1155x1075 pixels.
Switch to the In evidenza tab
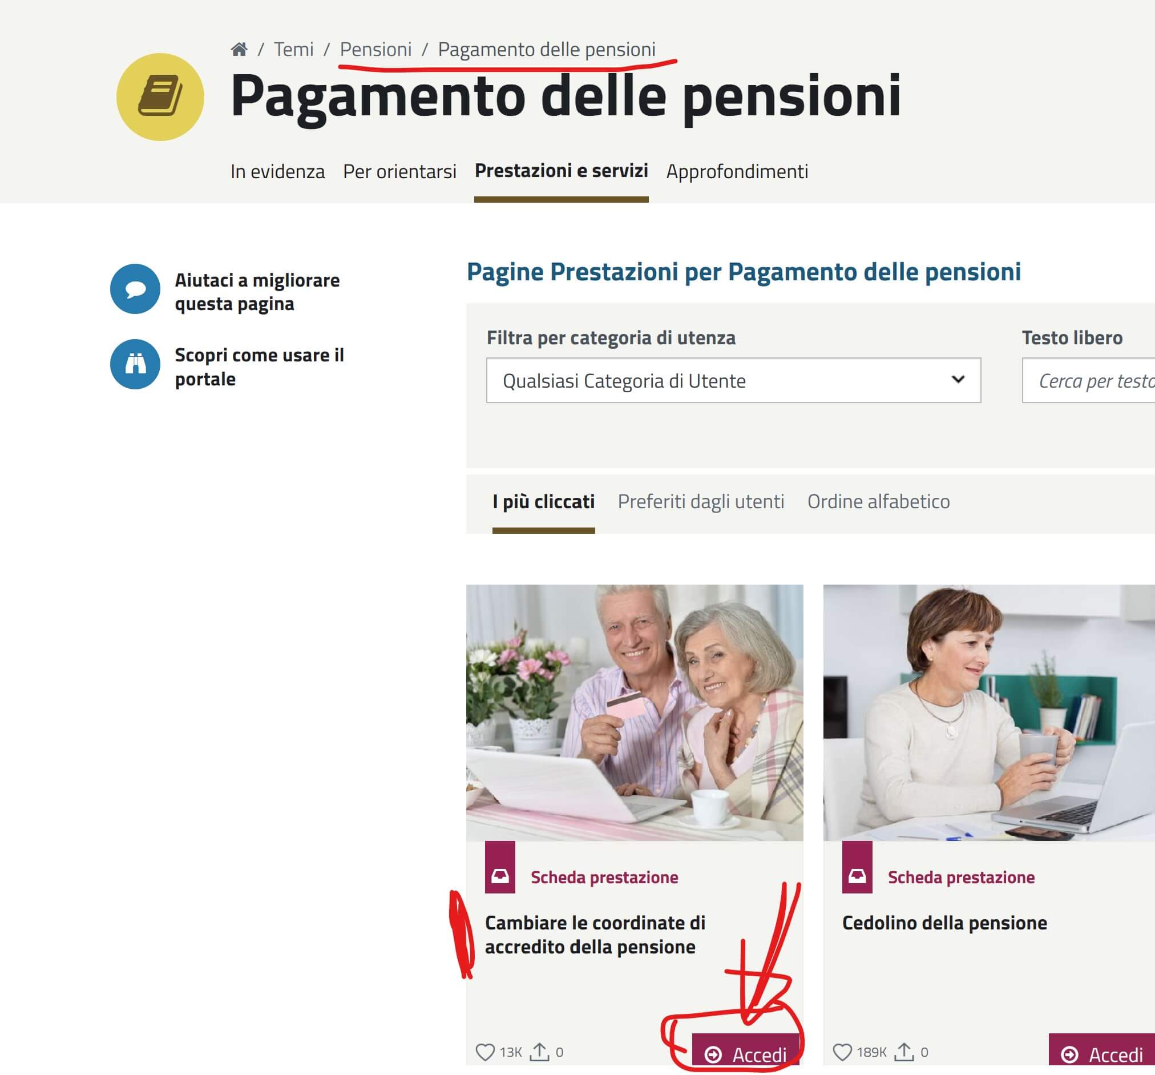277,171
